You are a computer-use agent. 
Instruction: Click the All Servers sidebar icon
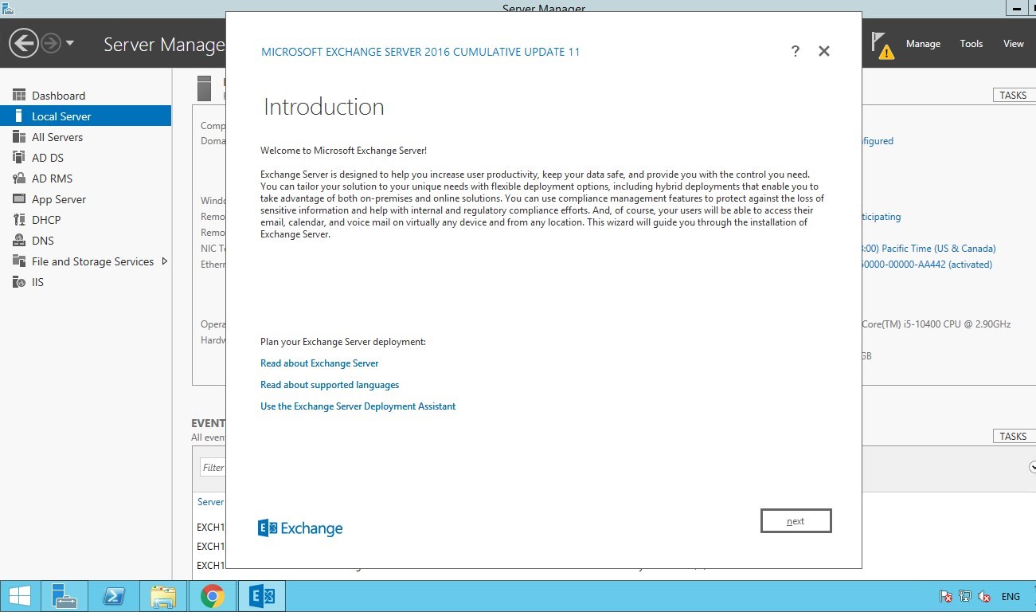click(x=19, y=137)
